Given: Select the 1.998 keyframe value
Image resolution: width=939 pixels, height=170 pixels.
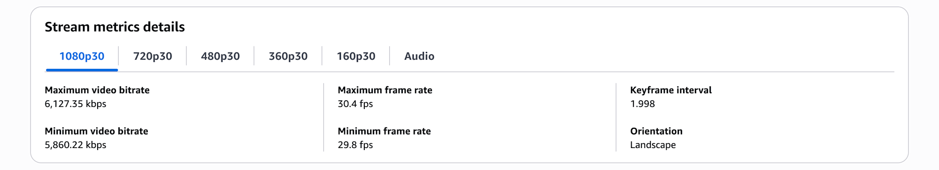Looking at the screenshot, I should point(642,104).
